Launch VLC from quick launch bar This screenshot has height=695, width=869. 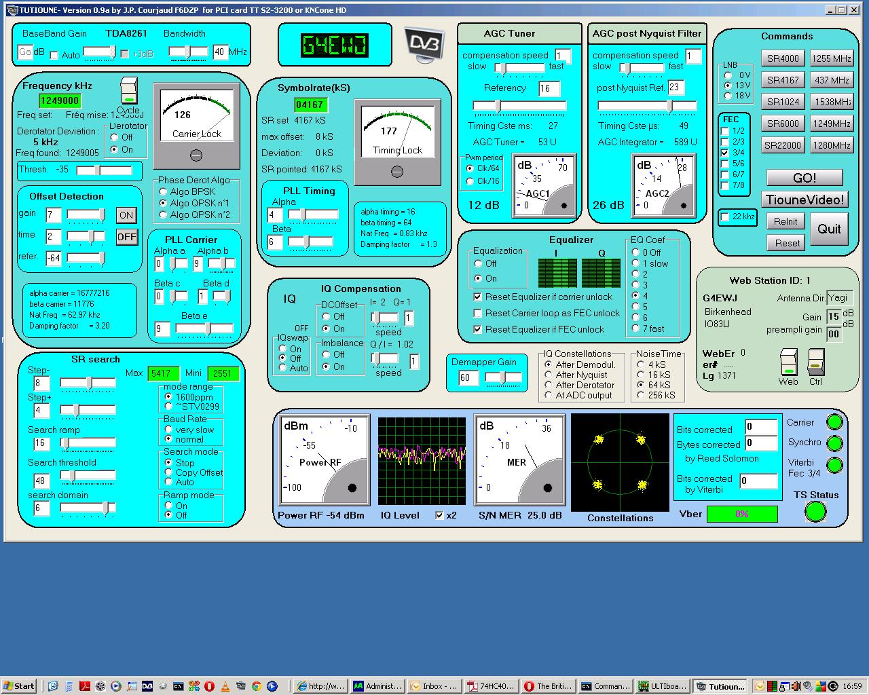click(x=225, y=686)
